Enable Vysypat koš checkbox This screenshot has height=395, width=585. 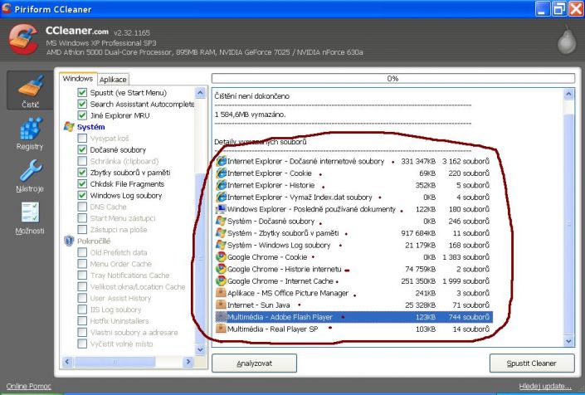82,139
